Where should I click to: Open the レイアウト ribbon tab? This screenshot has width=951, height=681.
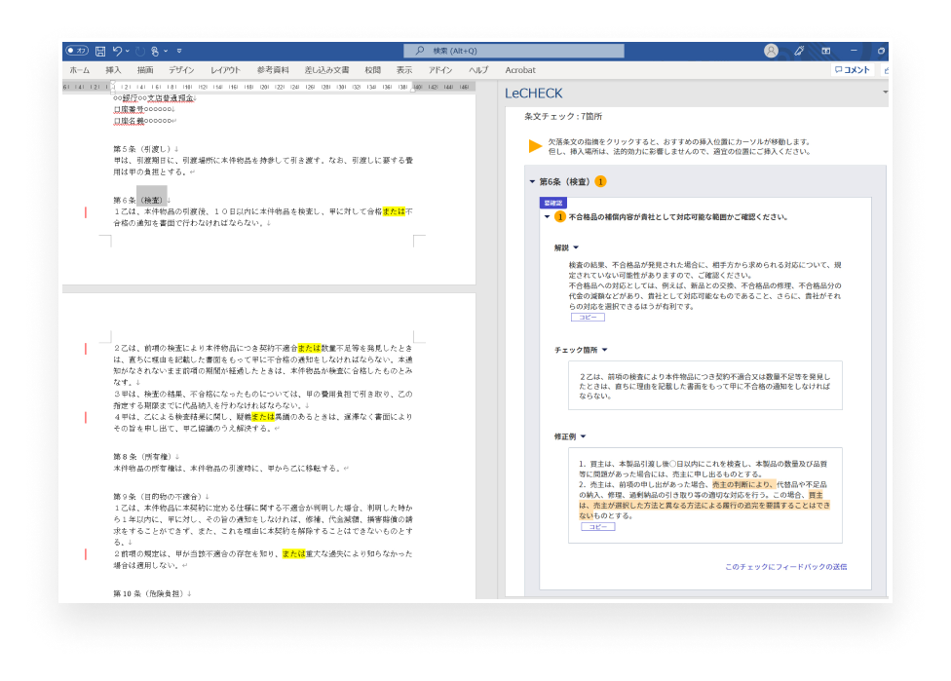pyautogui.click(x=226, y=70)
